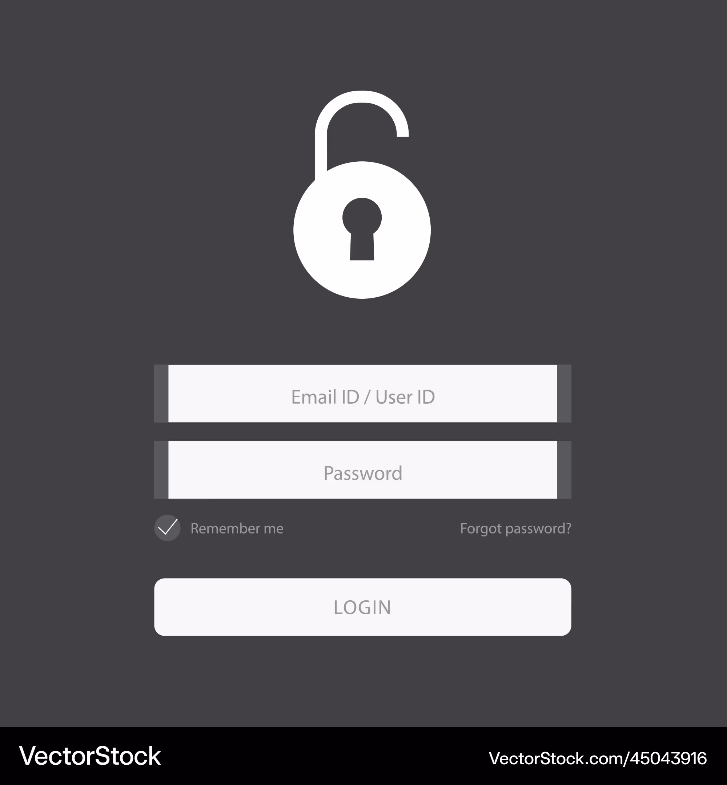
Task: Click the VectorStock logo in the footer
Action: pos(90,756)
